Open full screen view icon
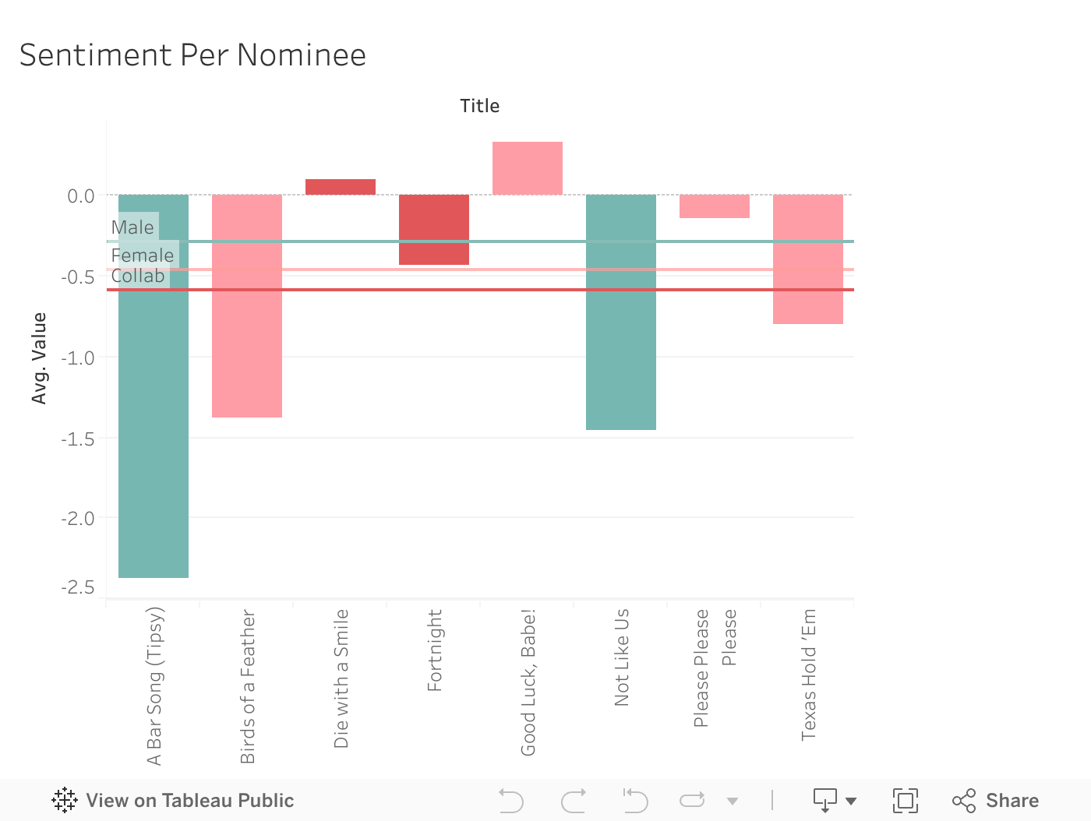Viewport: 1091px width, 821px height. click(905, 800)
